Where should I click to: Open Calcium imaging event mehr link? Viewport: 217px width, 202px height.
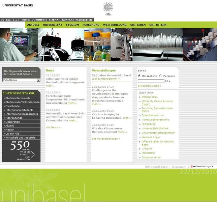coord(127,118)
